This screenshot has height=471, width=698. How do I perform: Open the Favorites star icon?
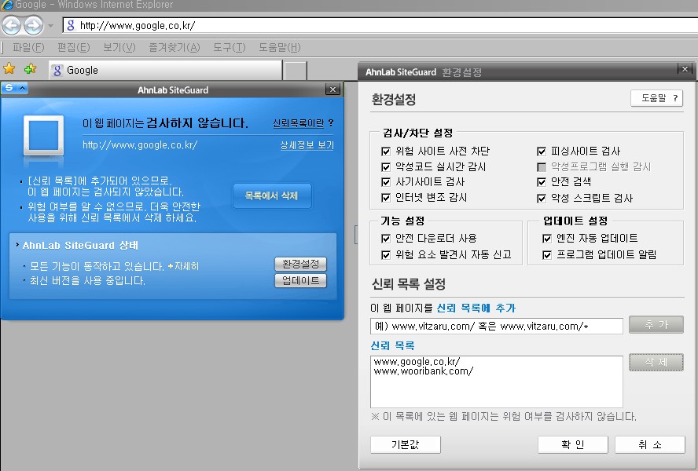(x=9, y=69)
